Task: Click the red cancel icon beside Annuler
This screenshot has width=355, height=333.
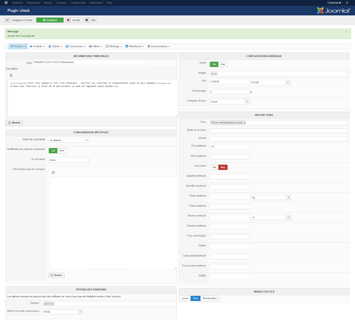Action: tap(68, 20)
